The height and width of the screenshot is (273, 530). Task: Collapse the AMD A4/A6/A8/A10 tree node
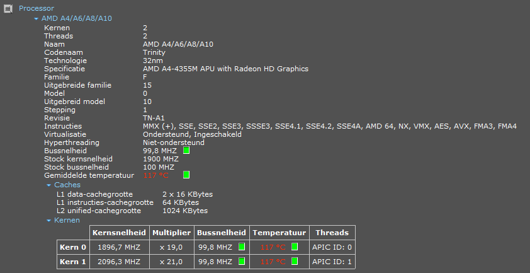(x=36, y=19)
